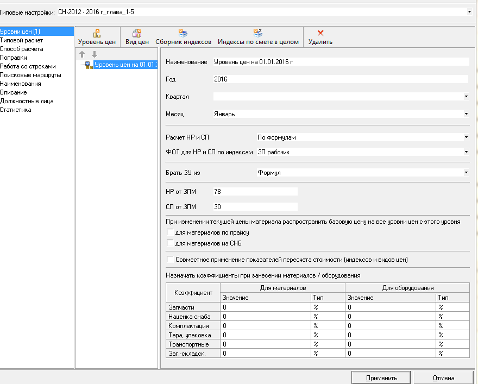Toggle Совместное применение показателей пересчета checkbox
This screenshot has width=478, height=384.
[170, 260]
